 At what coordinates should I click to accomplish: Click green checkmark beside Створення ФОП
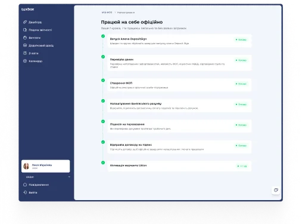coord(103,80)
